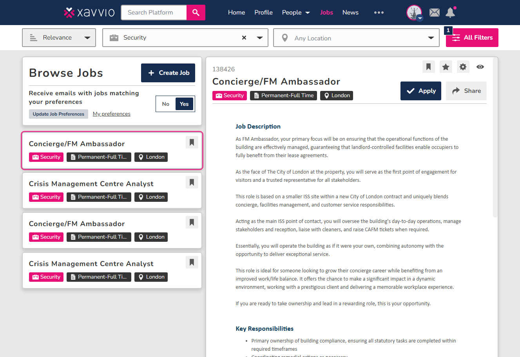Expand the Security category dropdown arrow
The image size is (520, 357).
(260, 38)
